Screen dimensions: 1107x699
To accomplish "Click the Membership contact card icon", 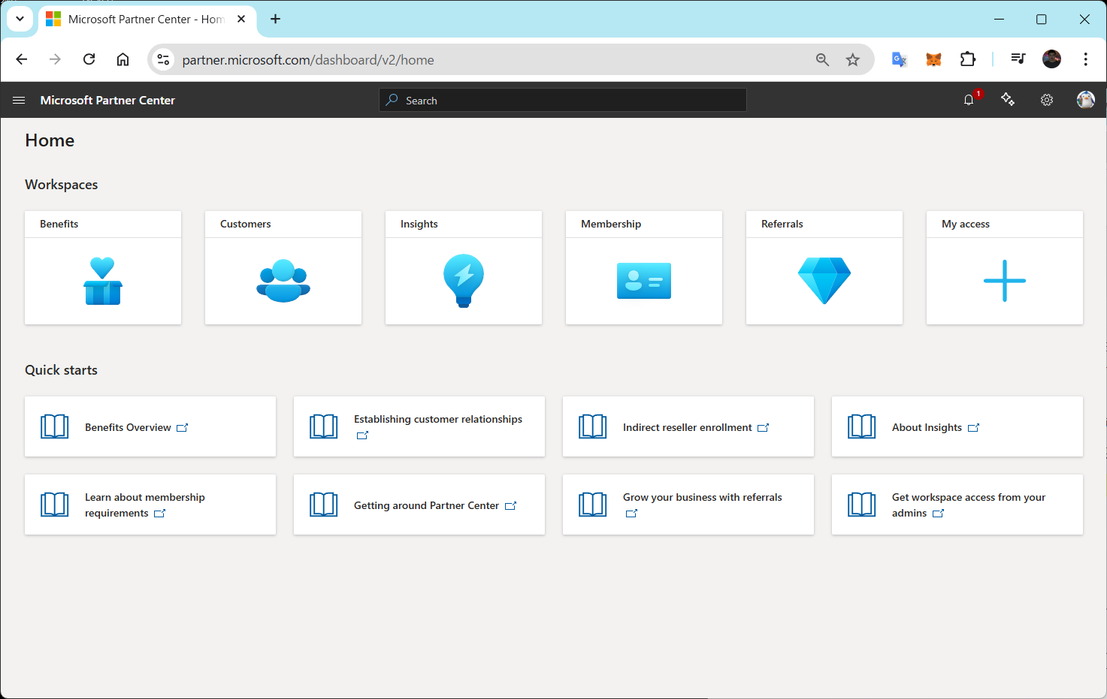I will (x=643, y=280).
